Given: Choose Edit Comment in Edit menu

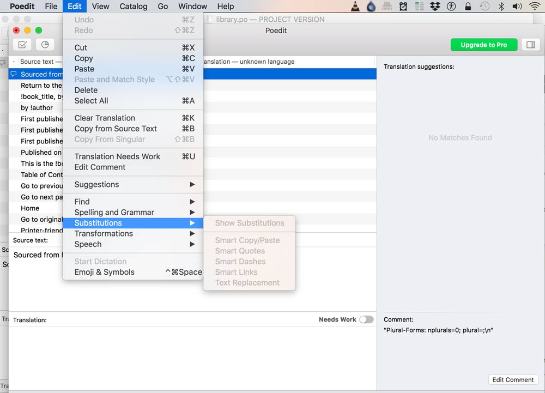Looking at the screenshot, I should pyautogui.click(x=133, y=167).
